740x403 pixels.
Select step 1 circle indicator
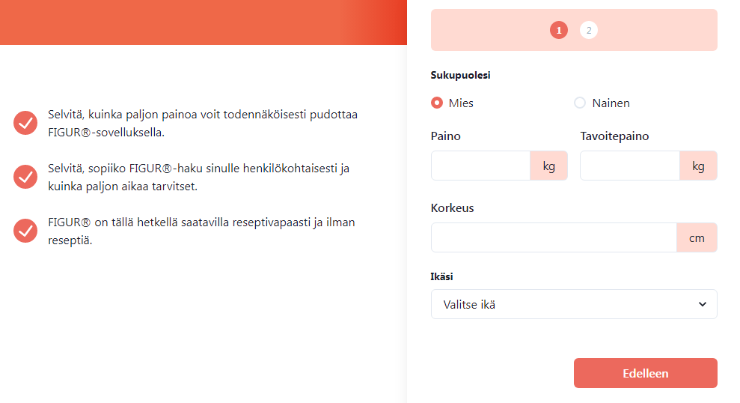[559, 30]
